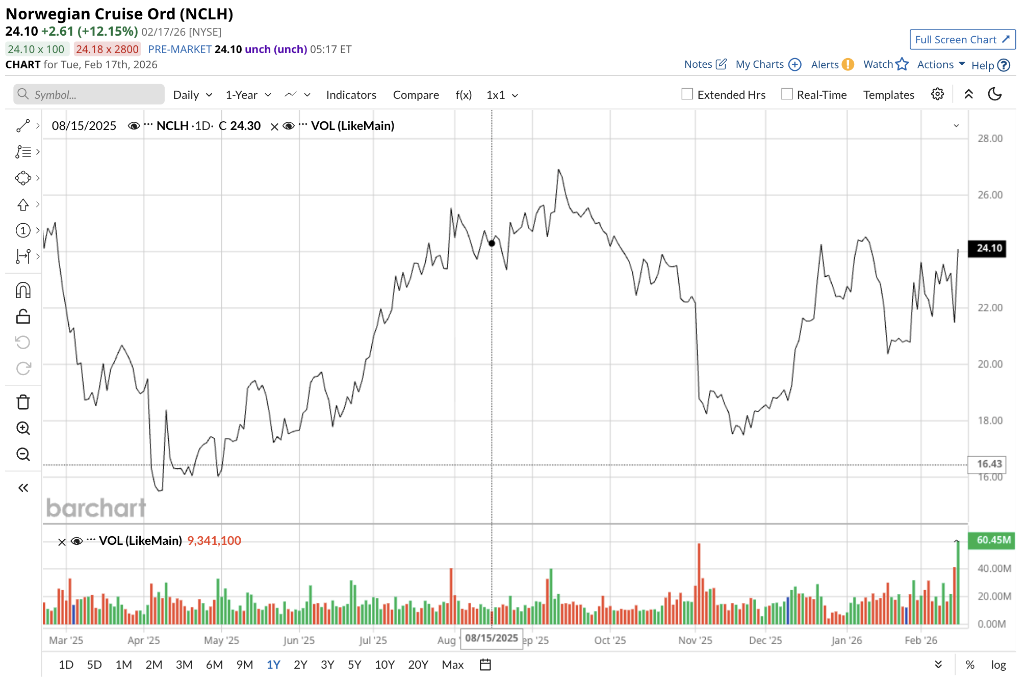Screen dimensions: 1026x685
Task: Open the date range calendar icon
Action: 485,665
